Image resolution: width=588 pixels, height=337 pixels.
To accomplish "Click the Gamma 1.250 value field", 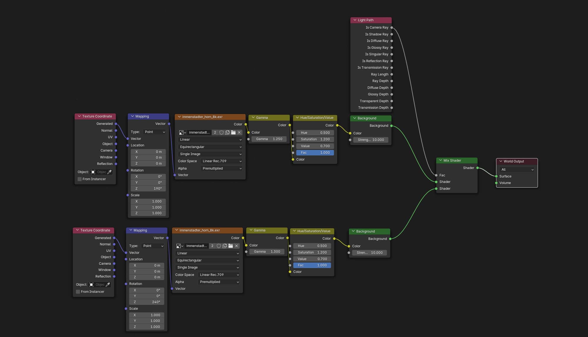I will coord(269,139).
